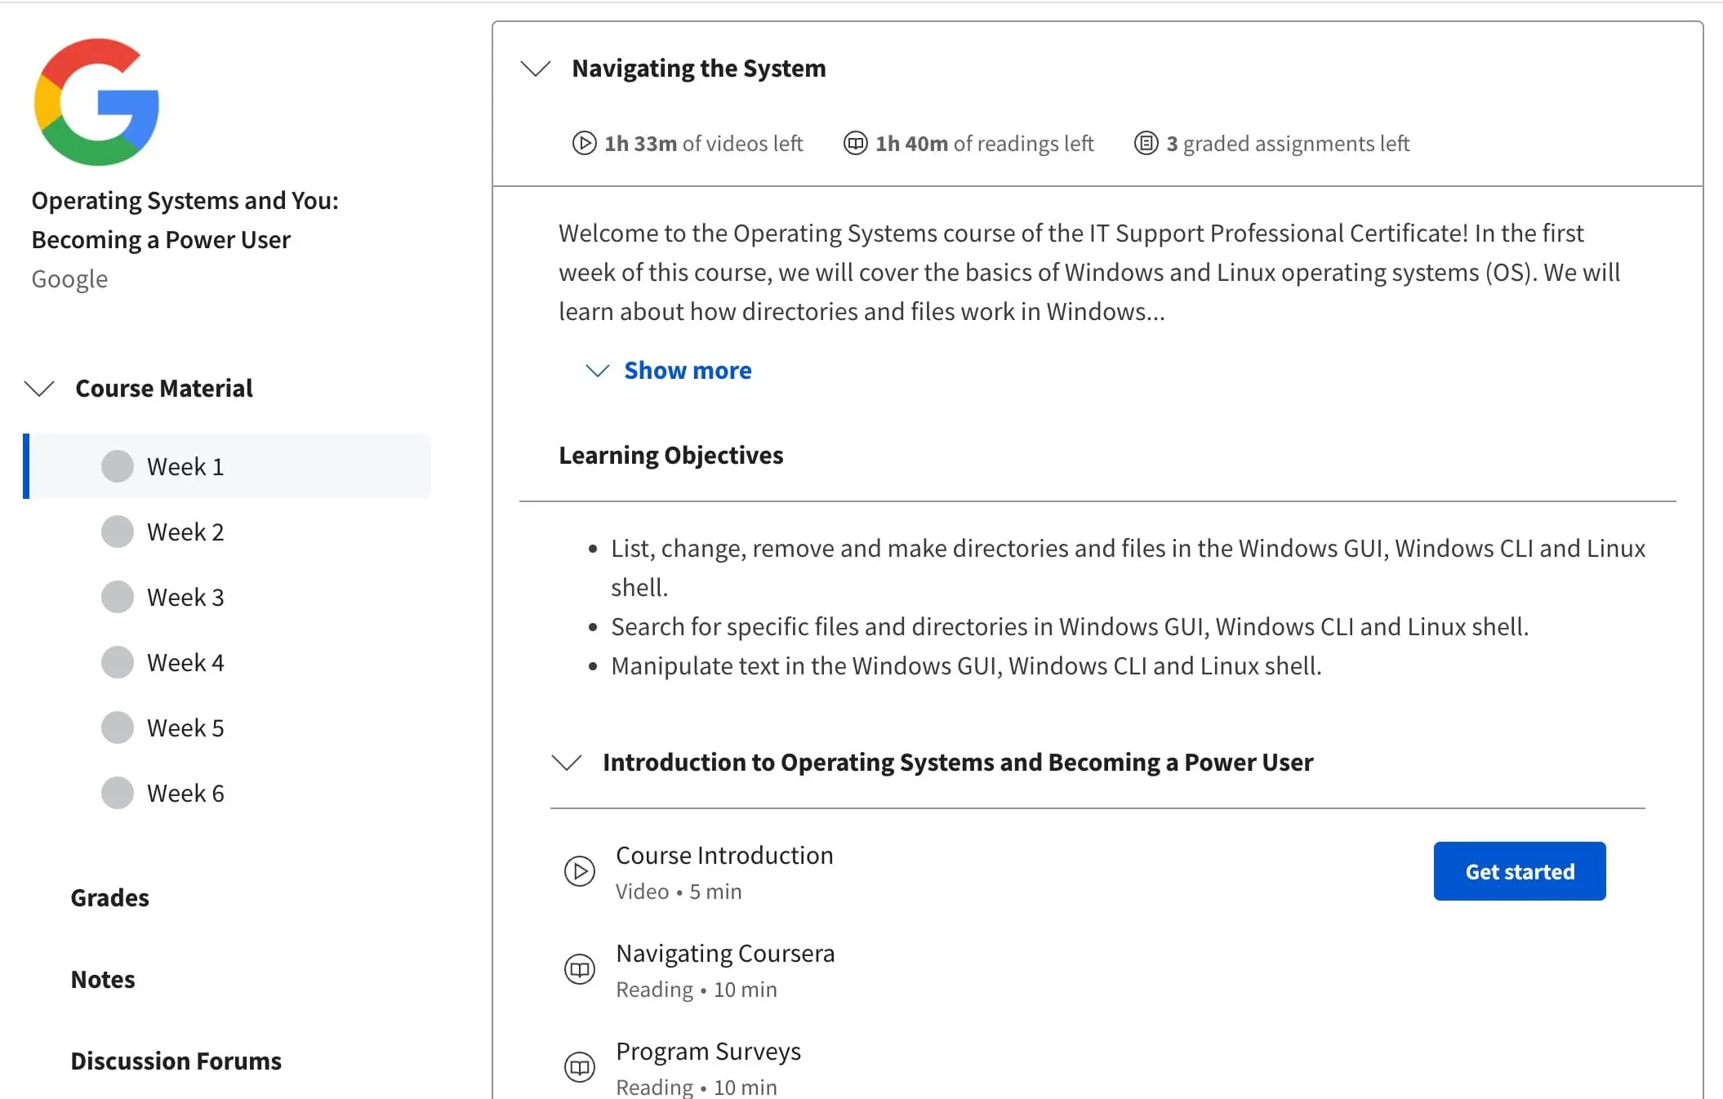Viewport: 1723px width, 1099px height.
Task: Click the Get started button
Action: 1520,870
